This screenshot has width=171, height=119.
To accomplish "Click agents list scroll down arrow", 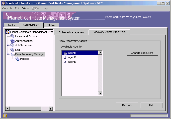I will tap(100, 93).
